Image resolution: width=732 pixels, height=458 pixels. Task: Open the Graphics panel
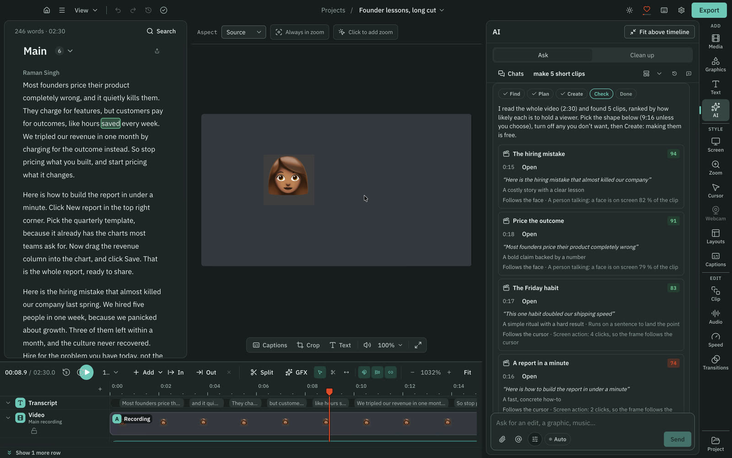pos(716,64)
